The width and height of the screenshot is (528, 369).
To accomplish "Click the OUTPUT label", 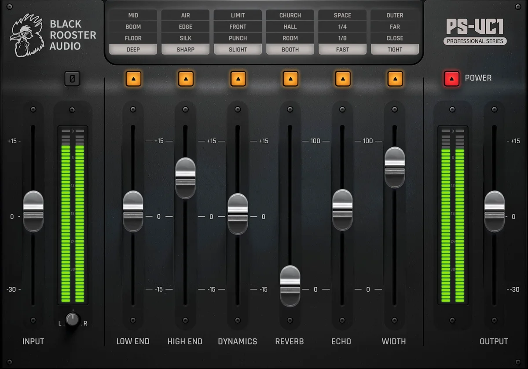I will pos(494,341).
